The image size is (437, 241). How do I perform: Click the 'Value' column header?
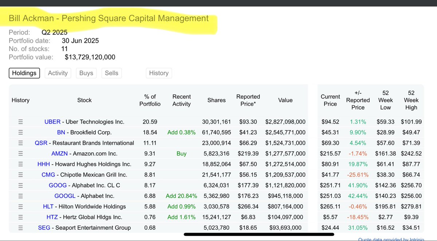tap(285, 100)
